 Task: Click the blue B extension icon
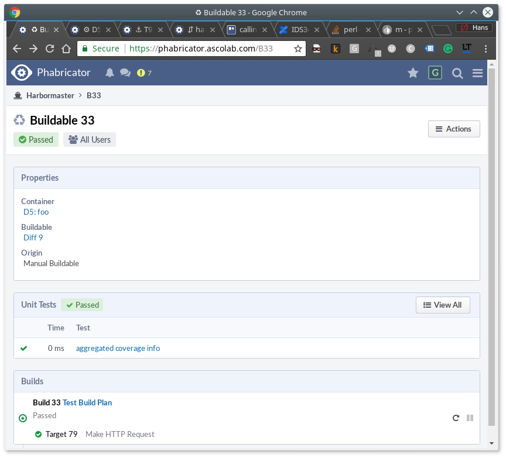tap(429, 49)
